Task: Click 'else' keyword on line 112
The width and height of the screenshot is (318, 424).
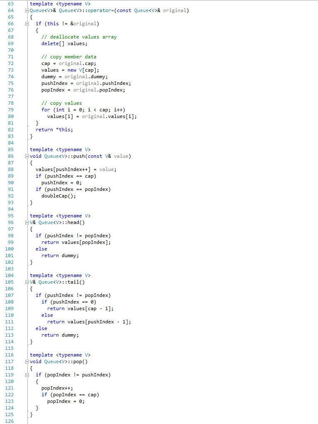Action: click(x=41, y=328)
